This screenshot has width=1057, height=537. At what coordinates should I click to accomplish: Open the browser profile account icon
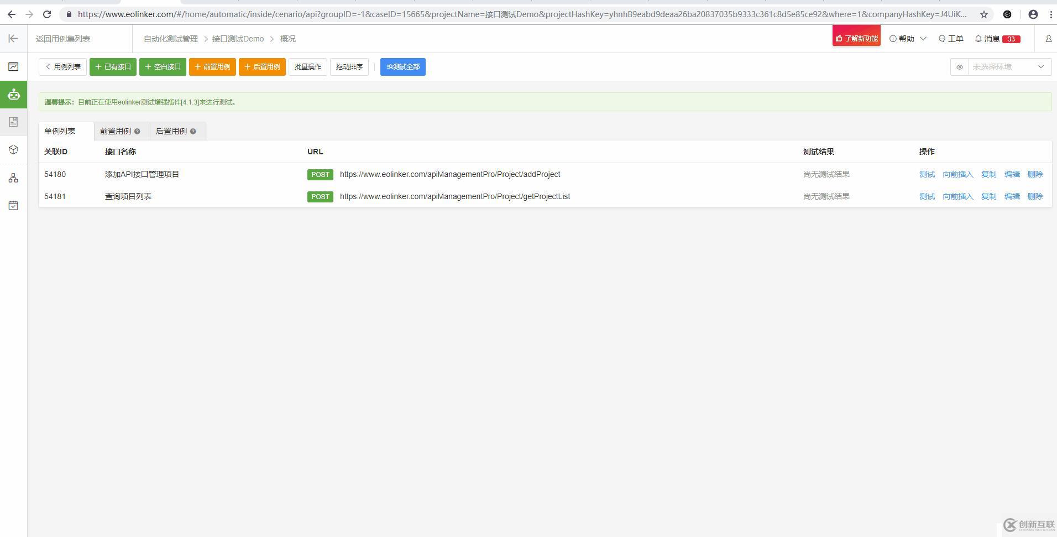[1033, 14]
